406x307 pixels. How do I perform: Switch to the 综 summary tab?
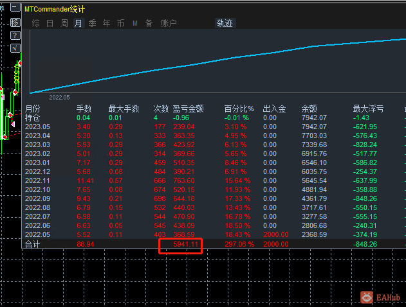point(36,23)
